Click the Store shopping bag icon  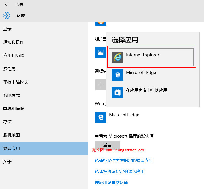point(118,93)
